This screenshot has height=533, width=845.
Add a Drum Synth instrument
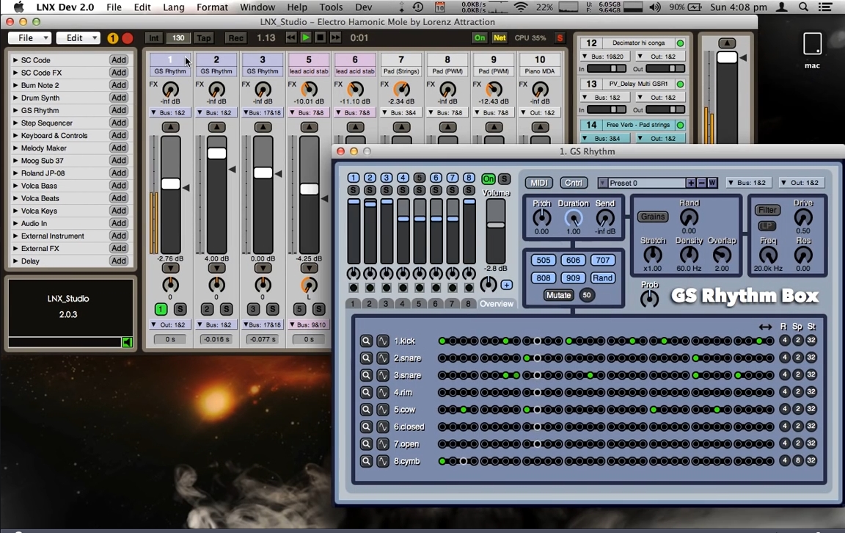click(x=119, y=98)
